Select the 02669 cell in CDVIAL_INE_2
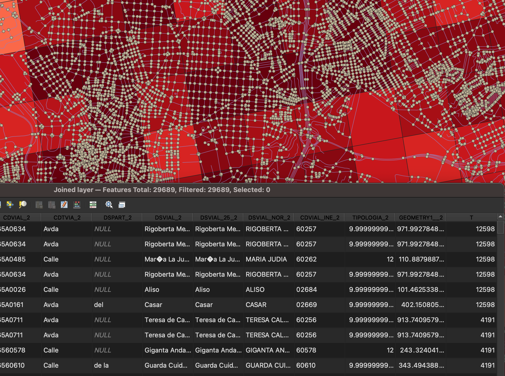 click(306, 305)
